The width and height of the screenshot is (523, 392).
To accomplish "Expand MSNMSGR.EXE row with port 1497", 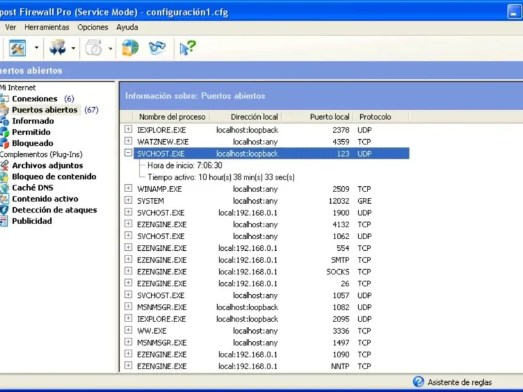I will click(x=128, y=342).
